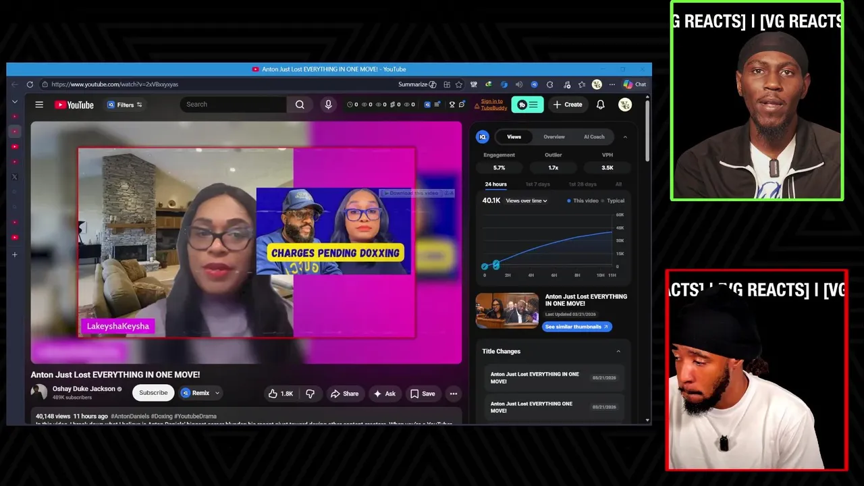Open the vidIQ Filters control
This screenshot has height=486, width=864.
pos(125,105)
